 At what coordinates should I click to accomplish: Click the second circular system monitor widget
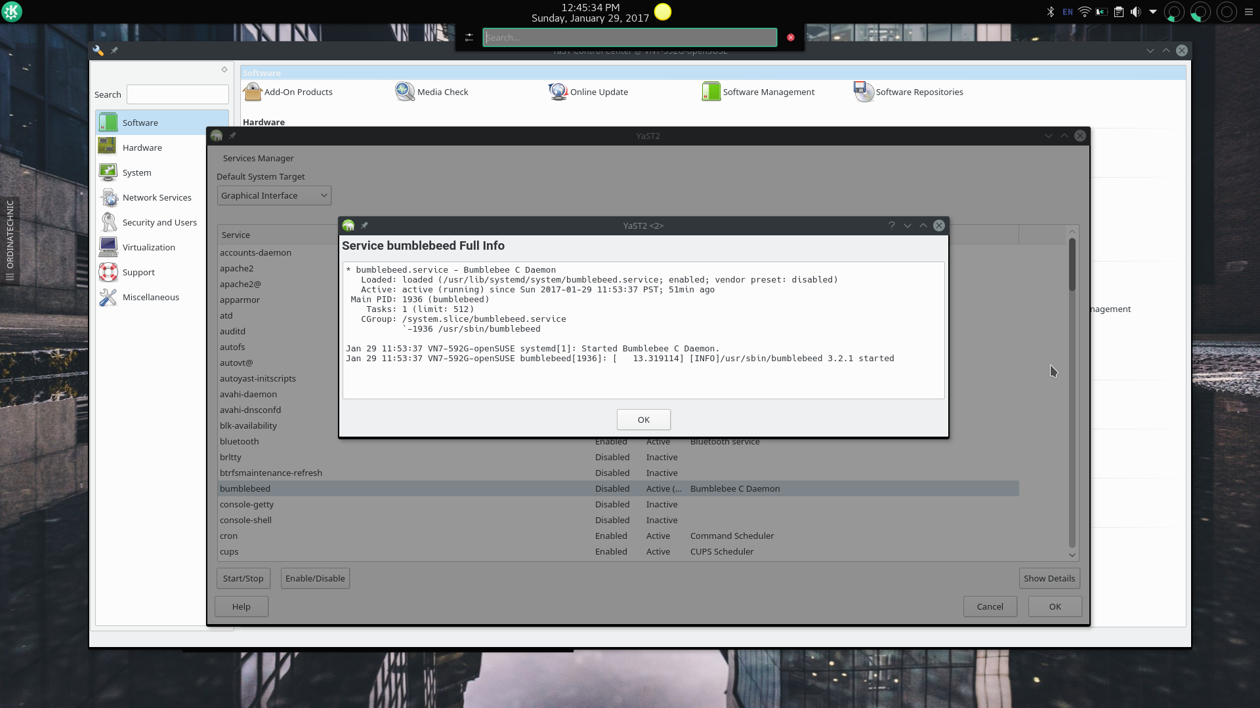[x=1200, y=12]
